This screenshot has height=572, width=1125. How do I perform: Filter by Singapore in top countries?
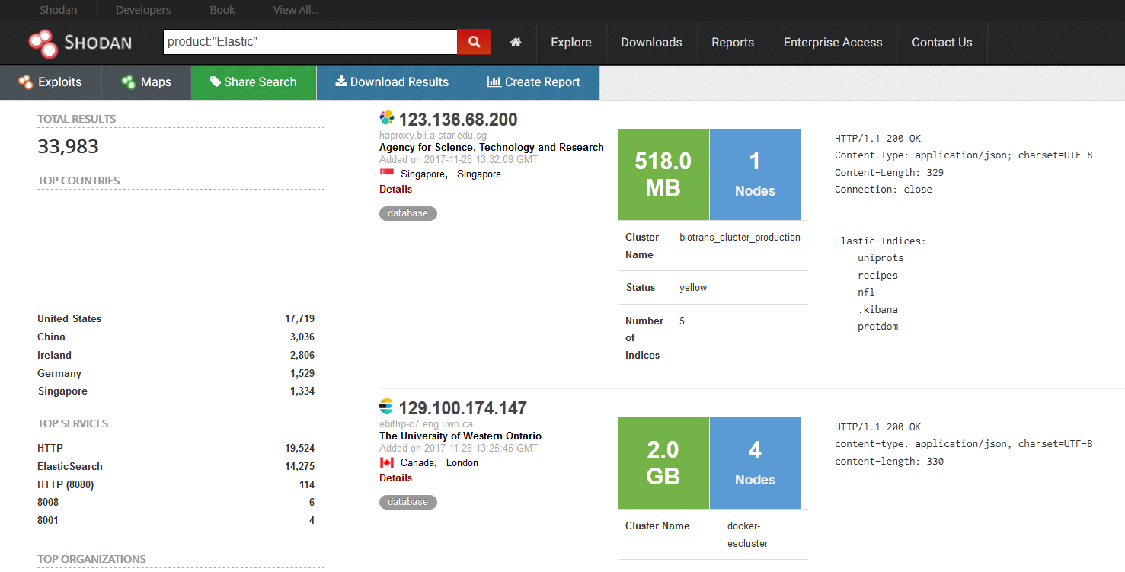pos(62,391)
